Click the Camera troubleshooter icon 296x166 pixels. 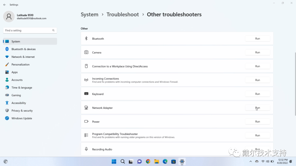point(86,52)
